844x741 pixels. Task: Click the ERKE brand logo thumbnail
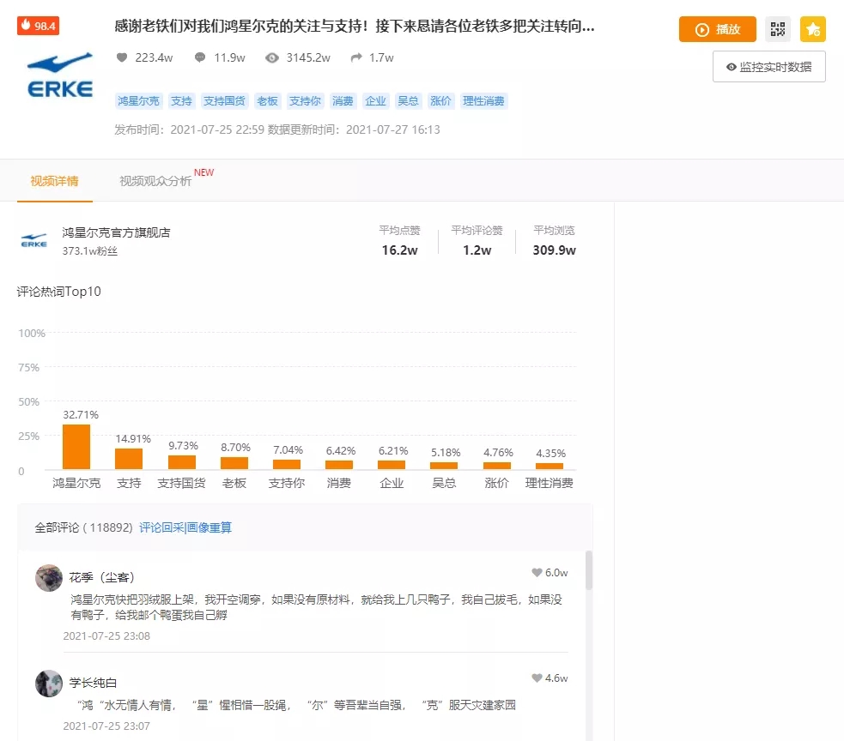pyautogui.click(x=60, y=75)
